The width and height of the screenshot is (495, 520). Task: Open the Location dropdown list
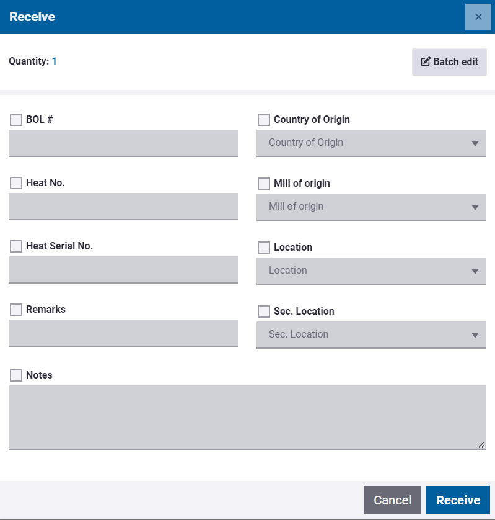point(370,271)
